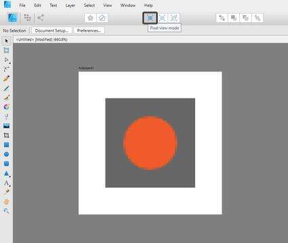Click the No Selection context label
The height and width of the screenshot is (243, 288).
[x=14, y=30]
